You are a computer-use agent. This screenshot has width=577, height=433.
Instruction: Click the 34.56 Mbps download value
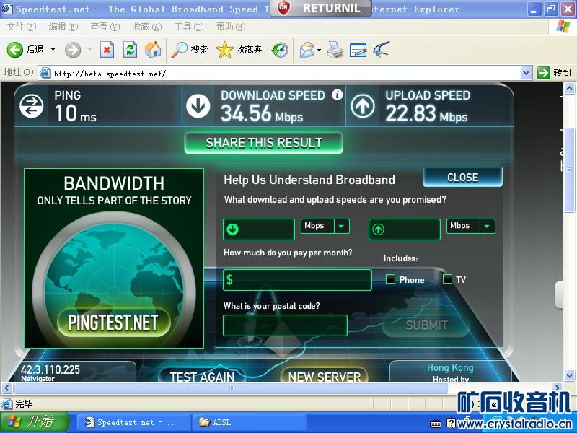coord(262,113)
